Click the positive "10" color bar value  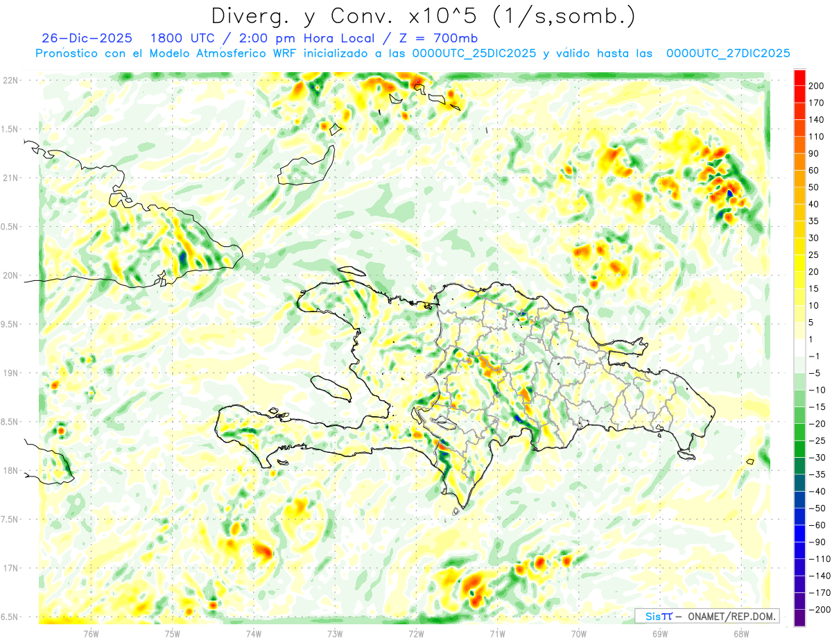[x=815, y=306]
